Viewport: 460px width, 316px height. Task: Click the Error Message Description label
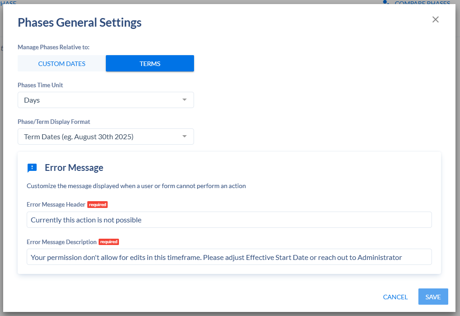click(62, 242)
